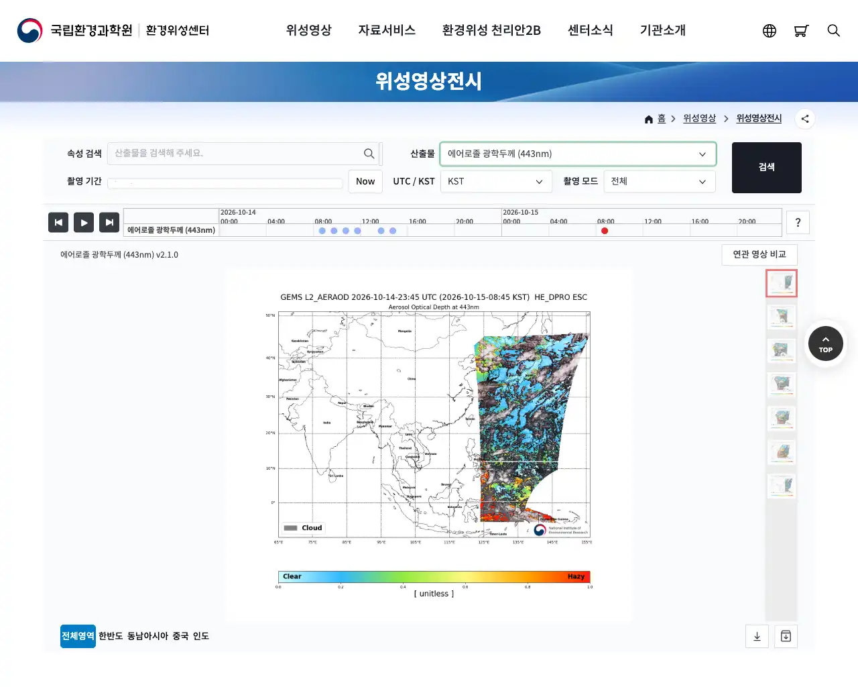Image resolution: width=858 pixels, height=687 pixels.
Task: Open the 위성영상 menu
Action: 309,30
